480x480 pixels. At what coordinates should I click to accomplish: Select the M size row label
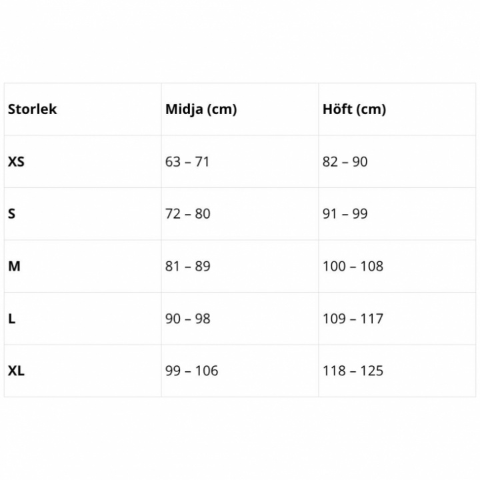[x=14, y=267]
